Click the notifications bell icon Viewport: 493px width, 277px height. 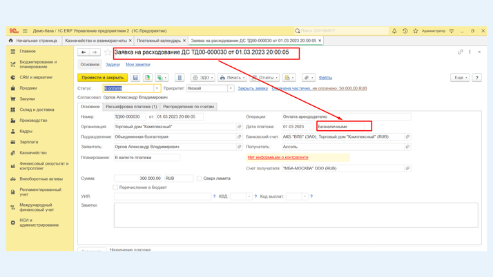(394, 31)
